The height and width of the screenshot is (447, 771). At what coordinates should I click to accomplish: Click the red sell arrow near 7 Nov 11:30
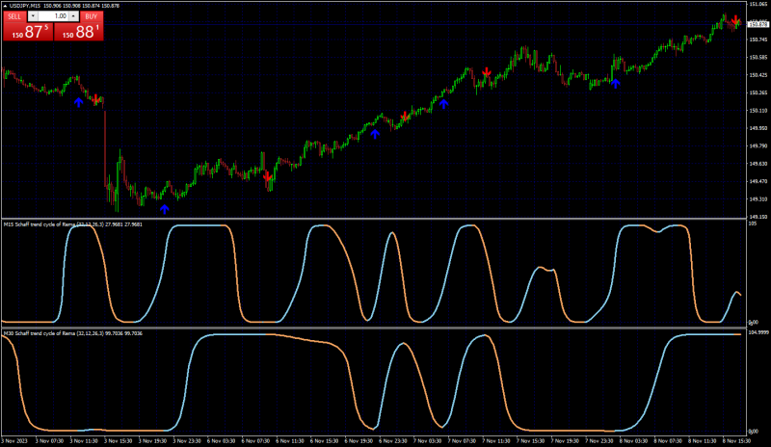pos(487,72)
